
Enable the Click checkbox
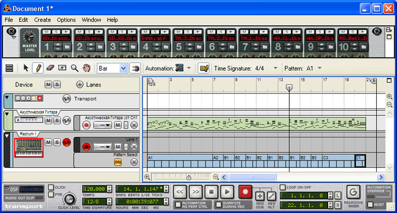[51, 187]
